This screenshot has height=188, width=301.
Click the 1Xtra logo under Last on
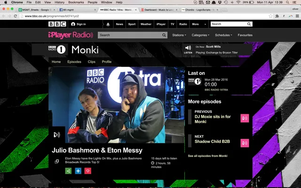tap(195, 81)
